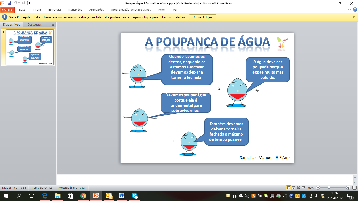Select Normal view toggle in status bar

coord(289,188)
